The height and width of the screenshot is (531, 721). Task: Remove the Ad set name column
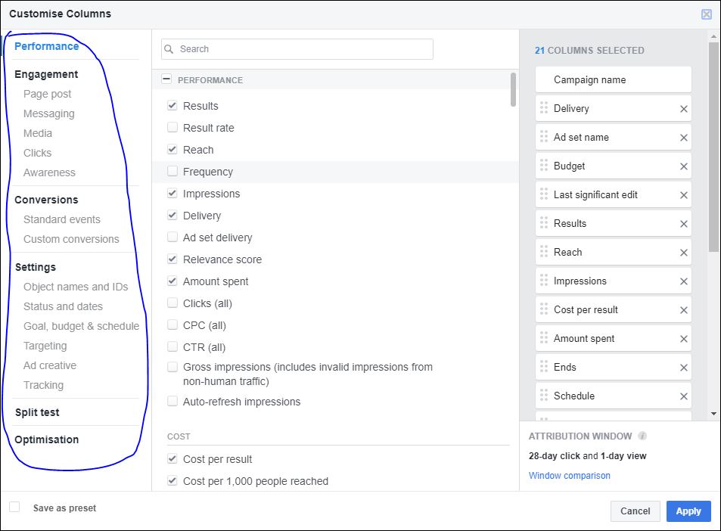pos(683,137)
